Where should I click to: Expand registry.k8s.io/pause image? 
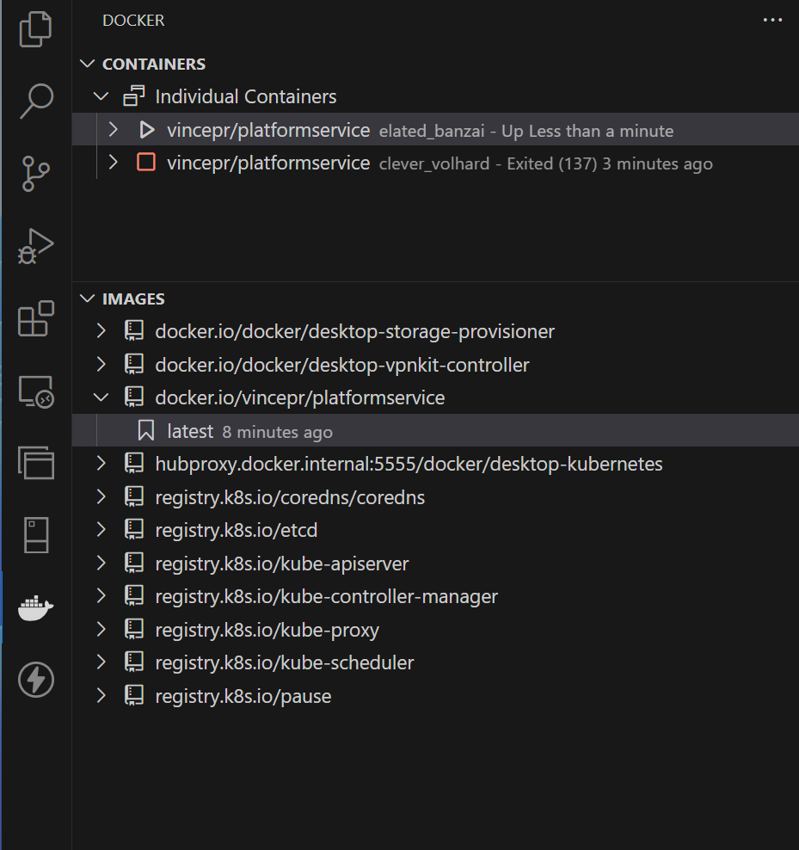pos(101,696)
